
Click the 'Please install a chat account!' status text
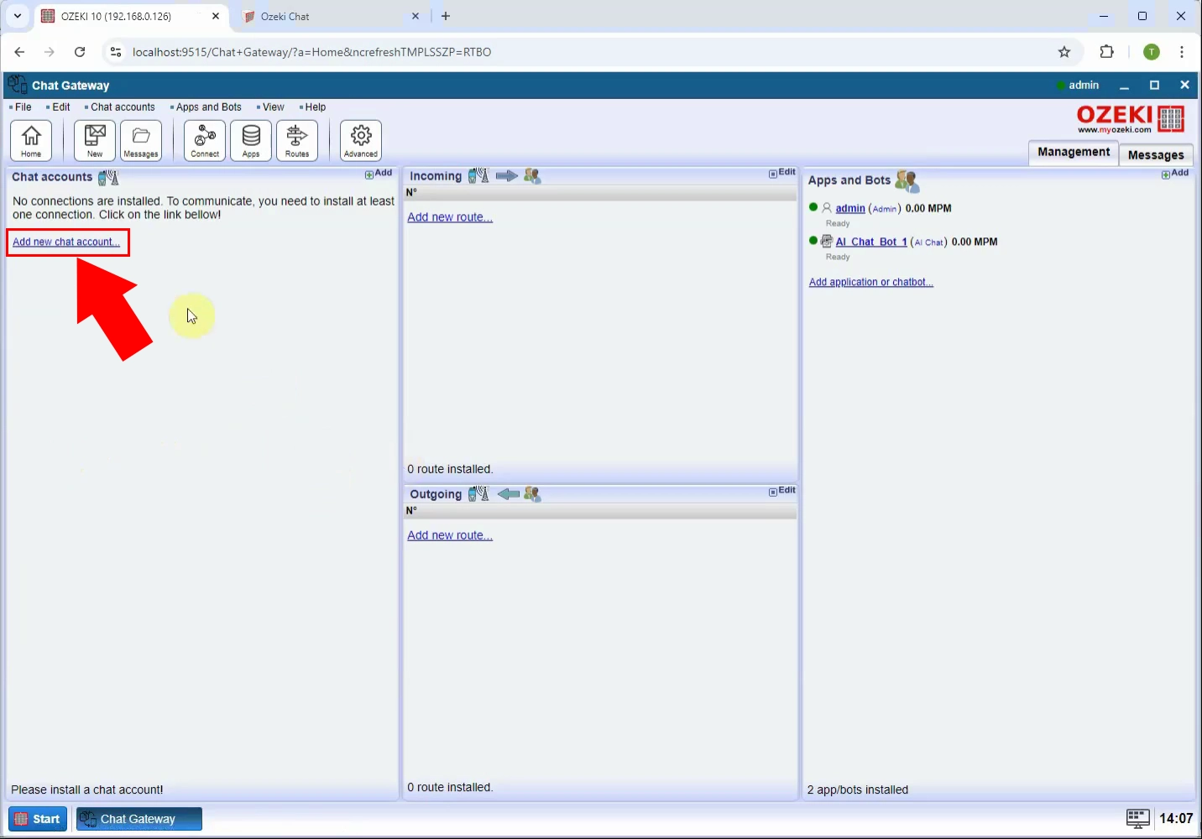pos(87,789)
